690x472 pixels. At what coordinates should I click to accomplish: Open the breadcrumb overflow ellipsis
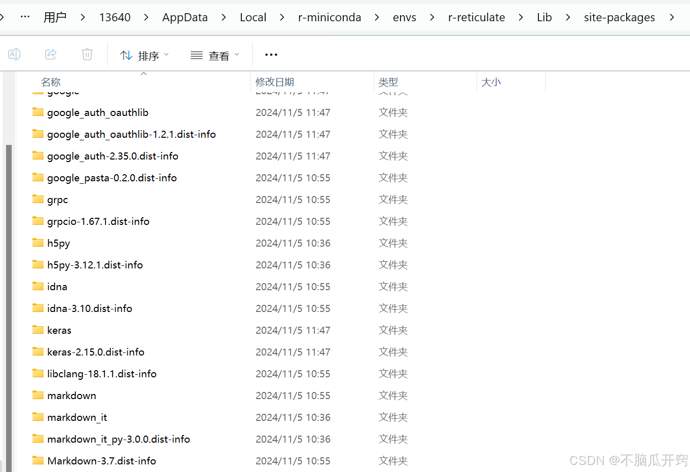[x=25, y=17]
